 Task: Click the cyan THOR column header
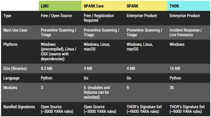(175, 6)
